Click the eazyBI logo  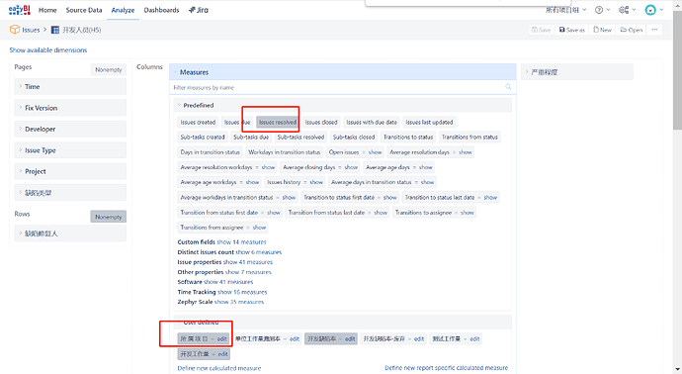pos(19,10)
